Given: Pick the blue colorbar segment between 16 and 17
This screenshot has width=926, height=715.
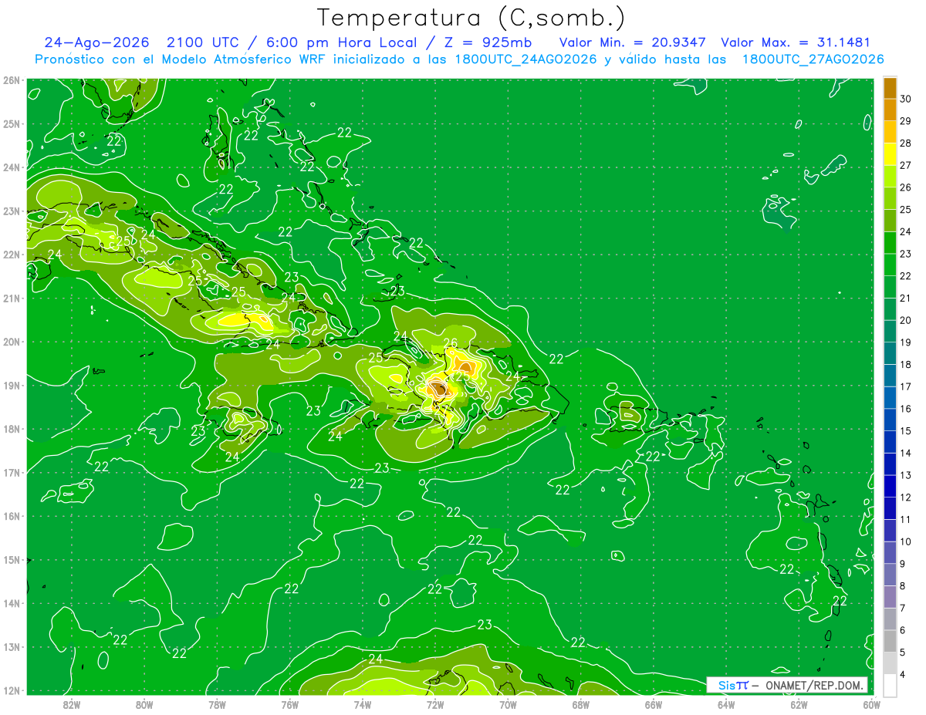Looking at the screenshot, I should tap(890, 398).
